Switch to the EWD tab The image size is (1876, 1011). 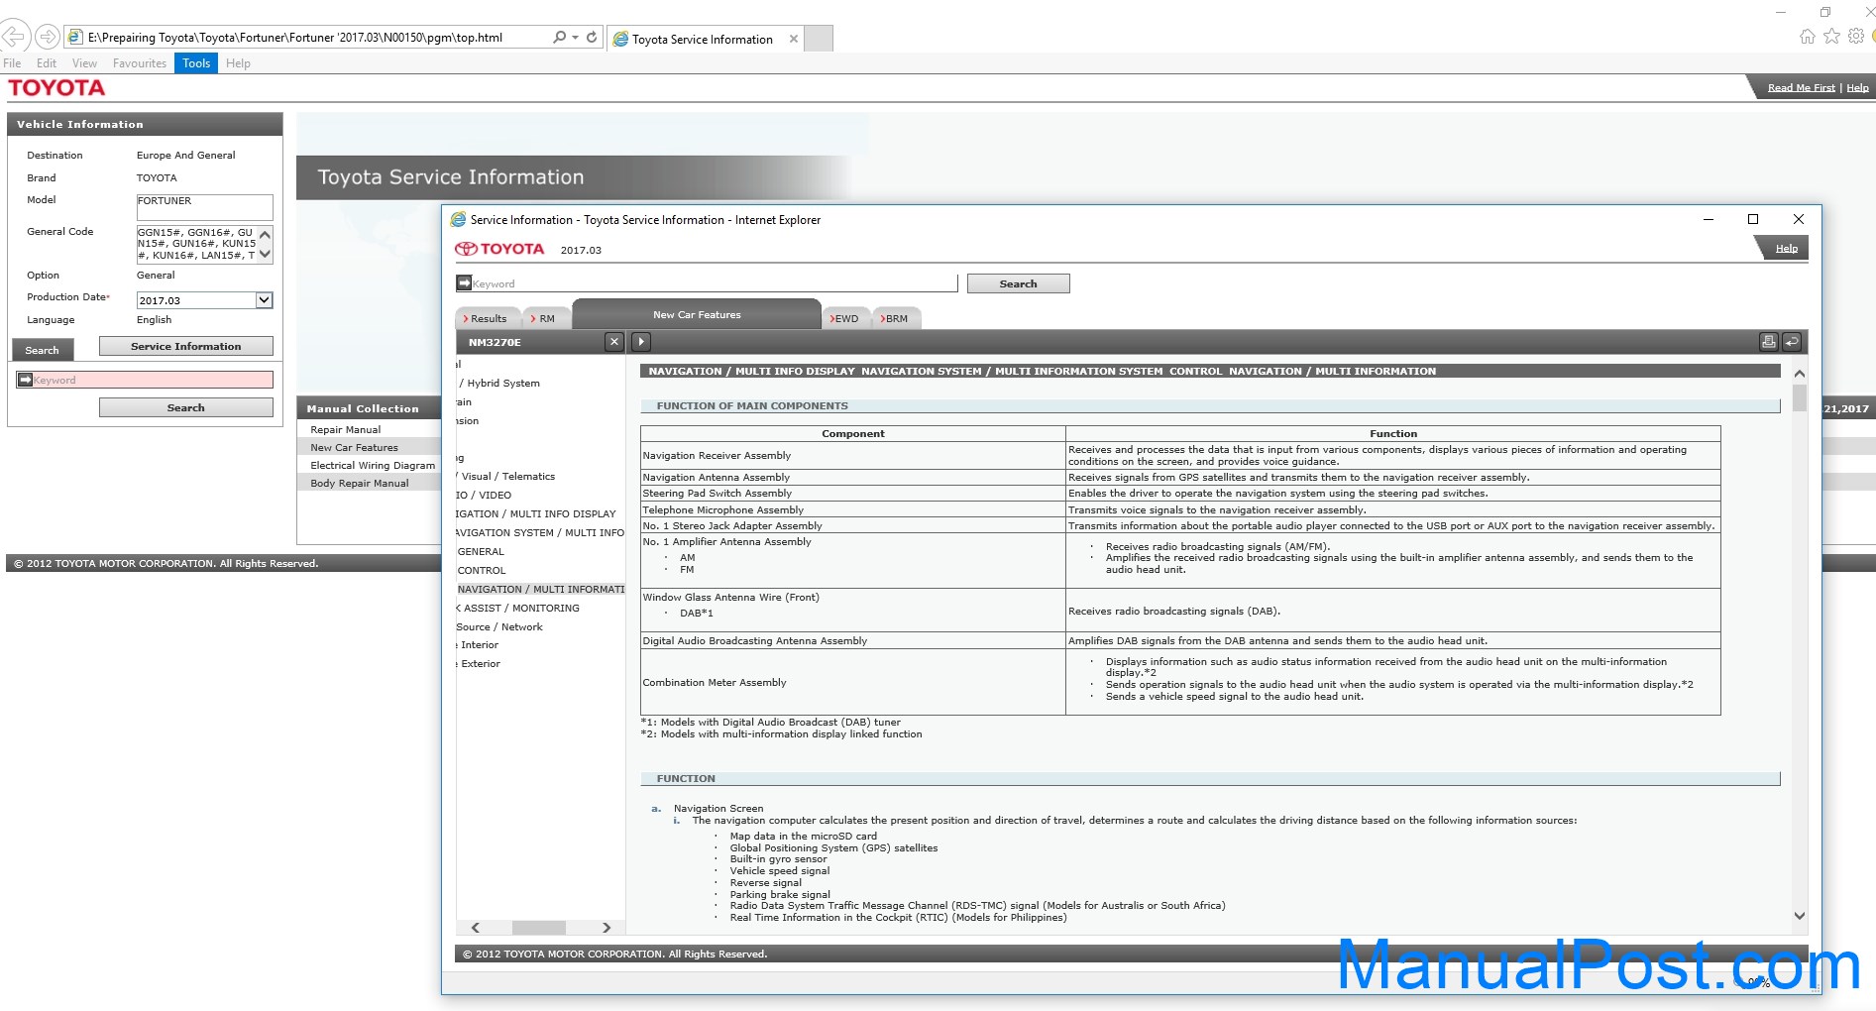(845, 318)
